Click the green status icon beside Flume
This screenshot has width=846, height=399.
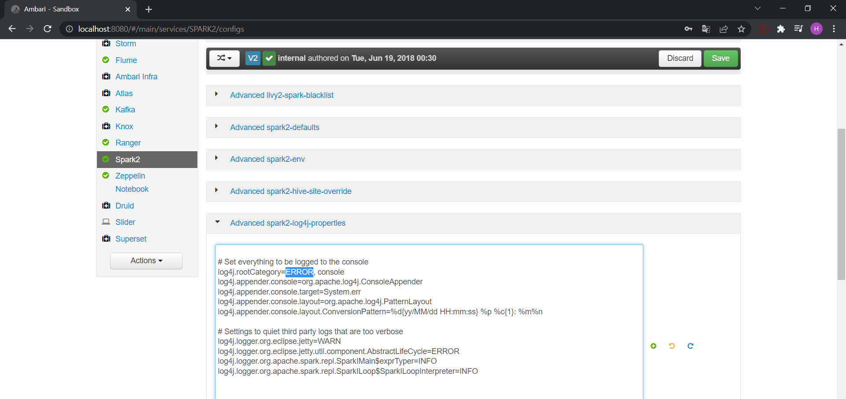(x=106, y=60)
